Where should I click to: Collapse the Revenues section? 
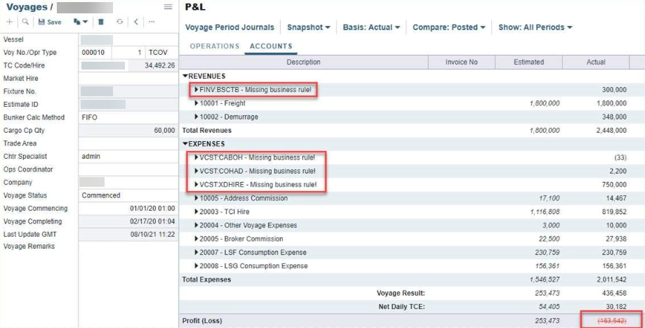tap(185, 76)
